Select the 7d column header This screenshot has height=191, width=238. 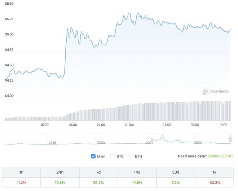[x=98, y=172]
